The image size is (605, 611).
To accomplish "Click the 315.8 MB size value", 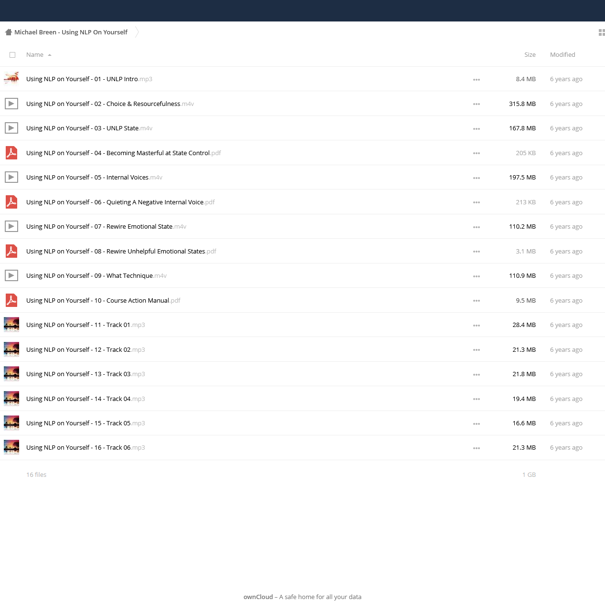I will (x=522, y=104).
